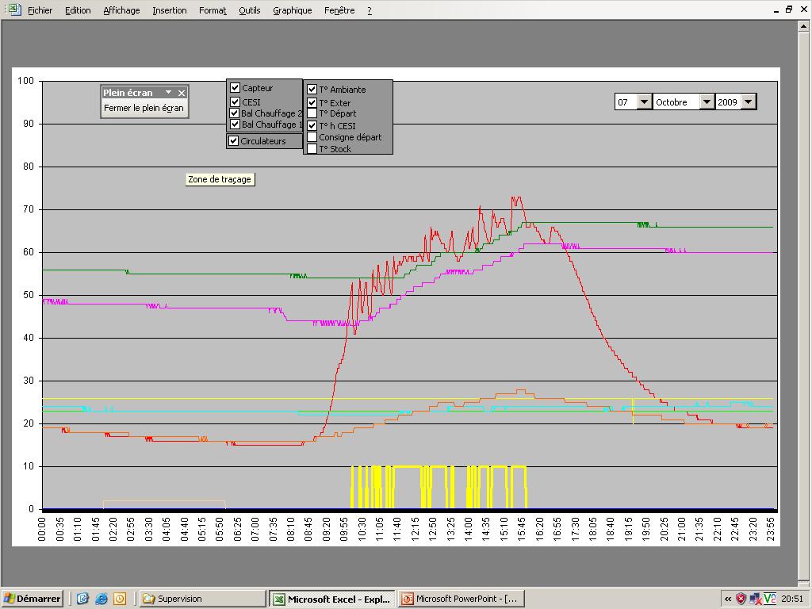Switch to Microsoft Excel taskbar button
The width and height of the screenshot is (812, 609).
(x=332, y=599)
